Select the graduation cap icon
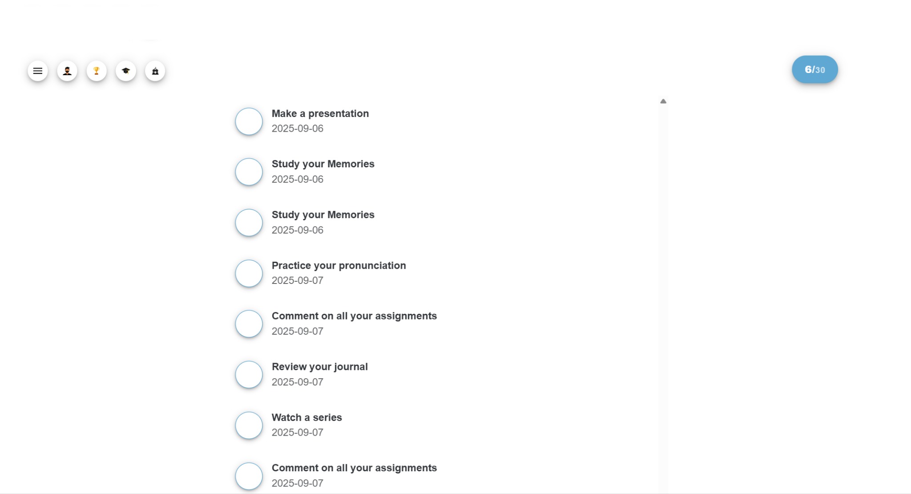The image size is (911, 494). 126,71
